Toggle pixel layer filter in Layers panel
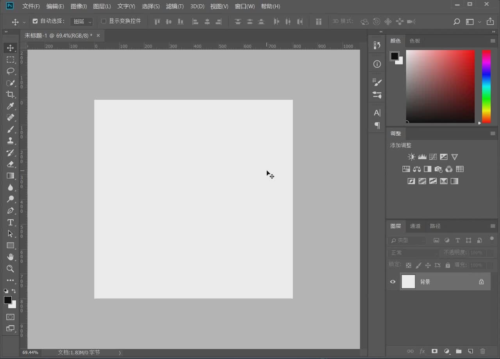Image resolution: width=500 pixels, height=359 pixels. click(x=436, y=241)
